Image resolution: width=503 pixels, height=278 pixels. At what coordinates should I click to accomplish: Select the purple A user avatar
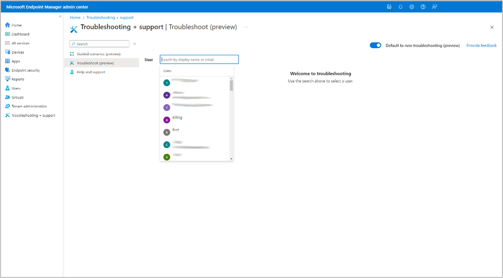pos(167,95)
